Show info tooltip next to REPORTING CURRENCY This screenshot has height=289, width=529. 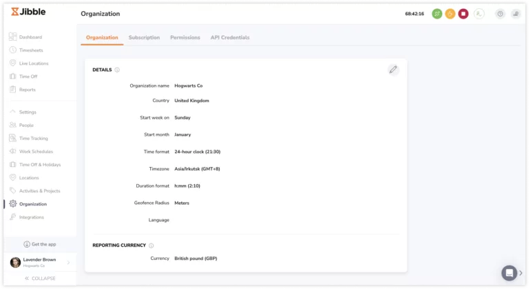tap(151, 246)
